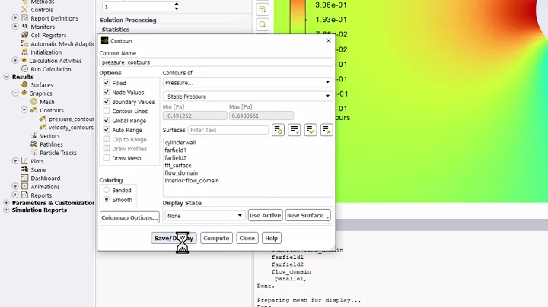
Task: Click the Mesh sphere icon
Action: [33, 102]
